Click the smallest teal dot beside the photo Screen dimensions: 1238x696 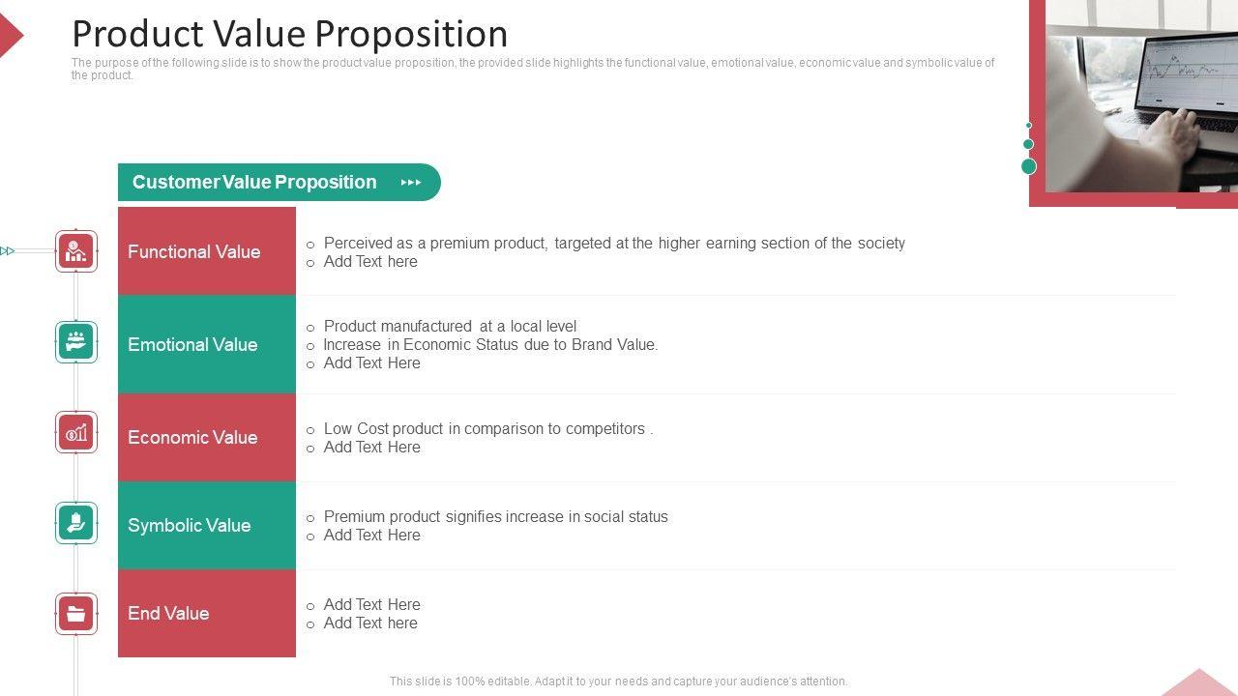point(1029,126)
